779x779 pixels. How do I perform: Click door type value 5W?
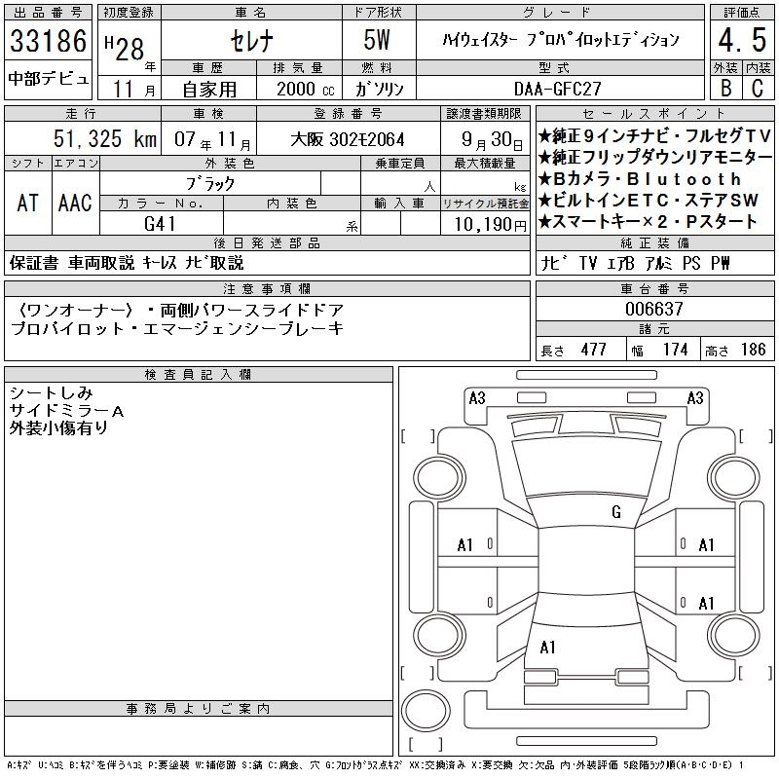coord(377,40)
